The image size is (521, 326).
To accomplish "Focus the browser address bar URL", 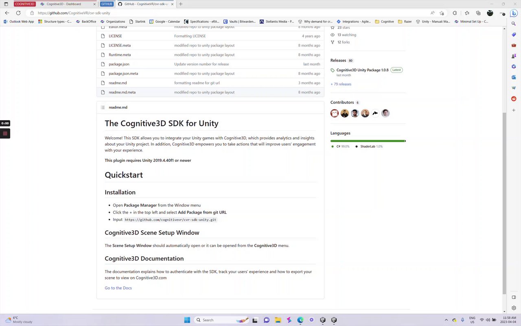I will [x=74, y=13].
